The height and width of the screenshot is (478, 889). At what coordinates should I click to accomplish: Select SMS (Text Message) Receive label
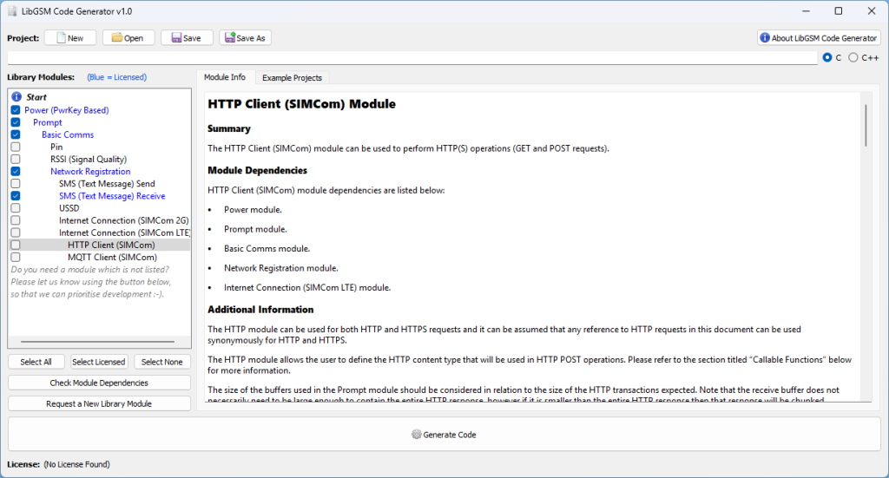point(112,196)
